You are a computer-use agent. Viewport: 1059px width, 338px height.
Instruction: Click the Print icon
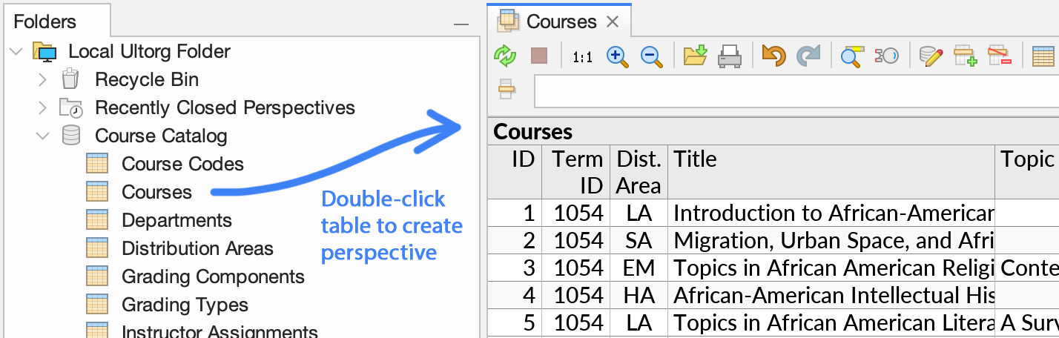point(730,56)
